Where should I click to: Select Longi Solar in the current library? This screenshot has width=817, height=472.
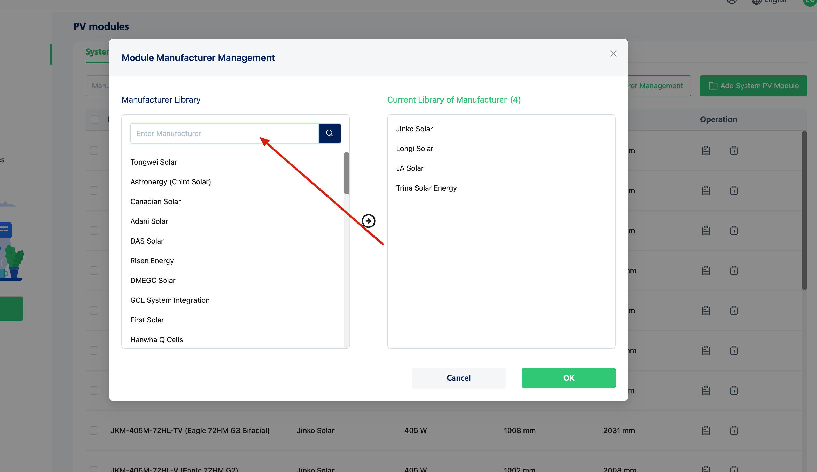tap(414, 149)
